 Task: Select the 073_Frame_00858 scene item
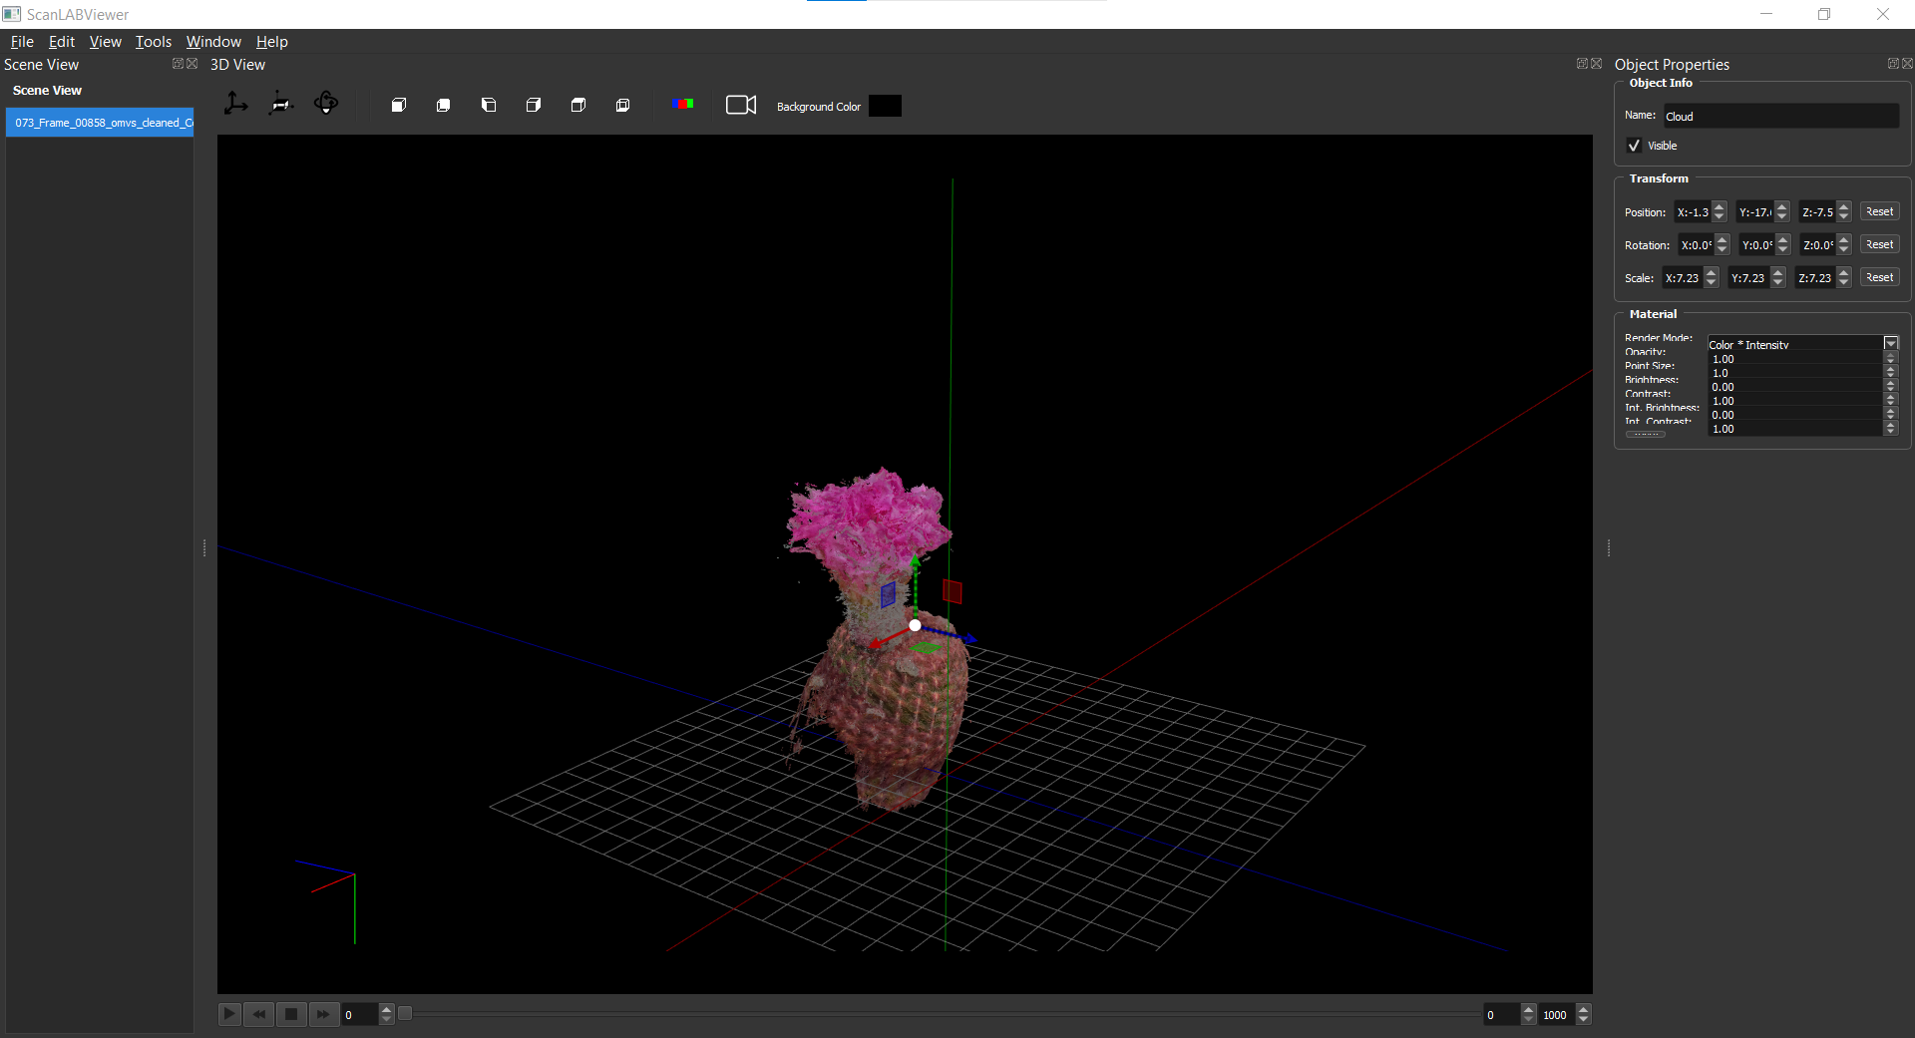[100, 123]
